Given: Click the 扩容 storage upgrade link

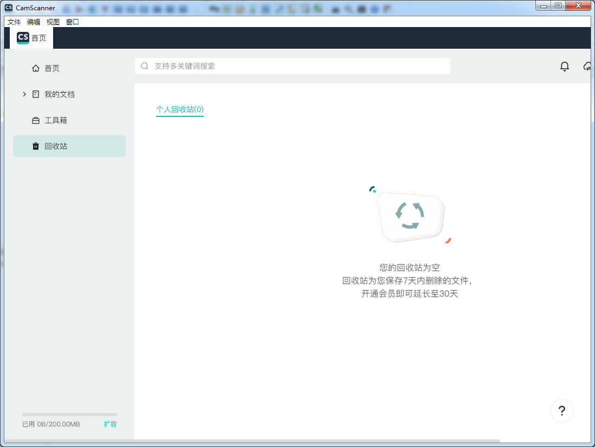Looking at the screenshot, I should [x=110, y=424].
